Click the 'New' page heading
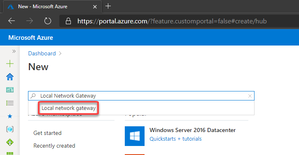The image size is (299, 155). point(38,67)
